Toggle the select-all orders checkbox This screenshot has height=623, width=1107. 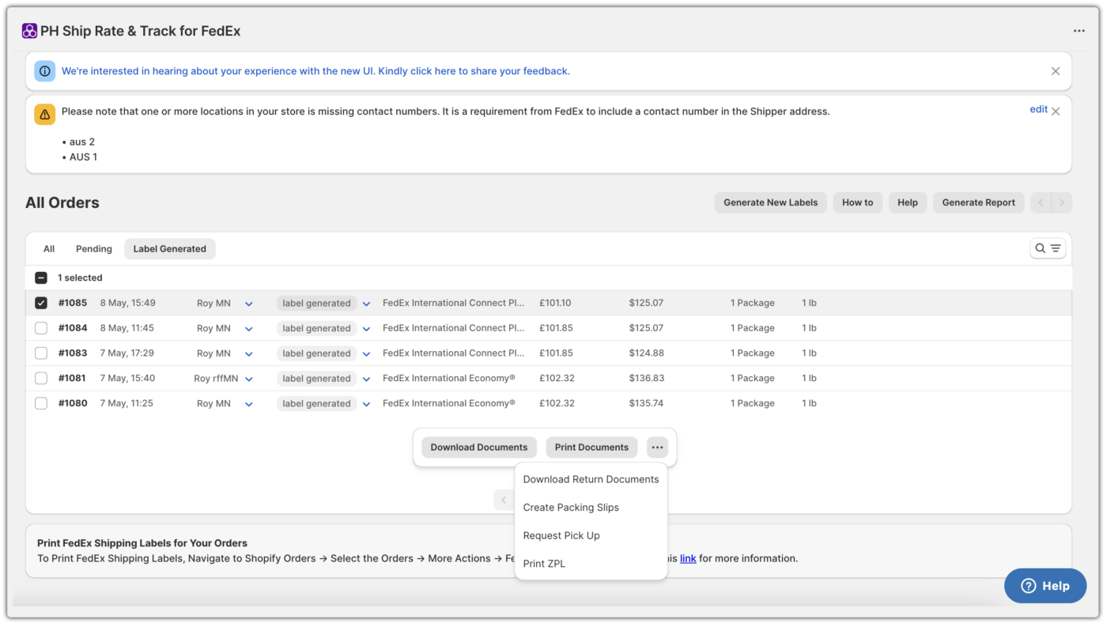pos(41,278)
